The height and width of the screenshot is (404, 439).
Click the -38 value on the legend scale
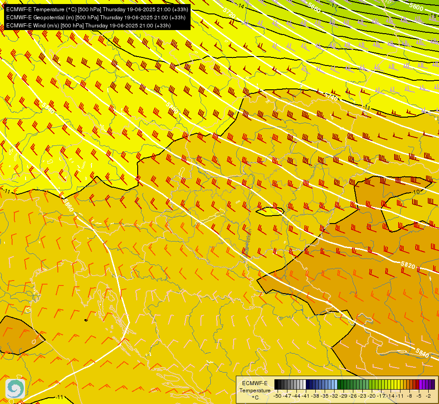(315, 396)
